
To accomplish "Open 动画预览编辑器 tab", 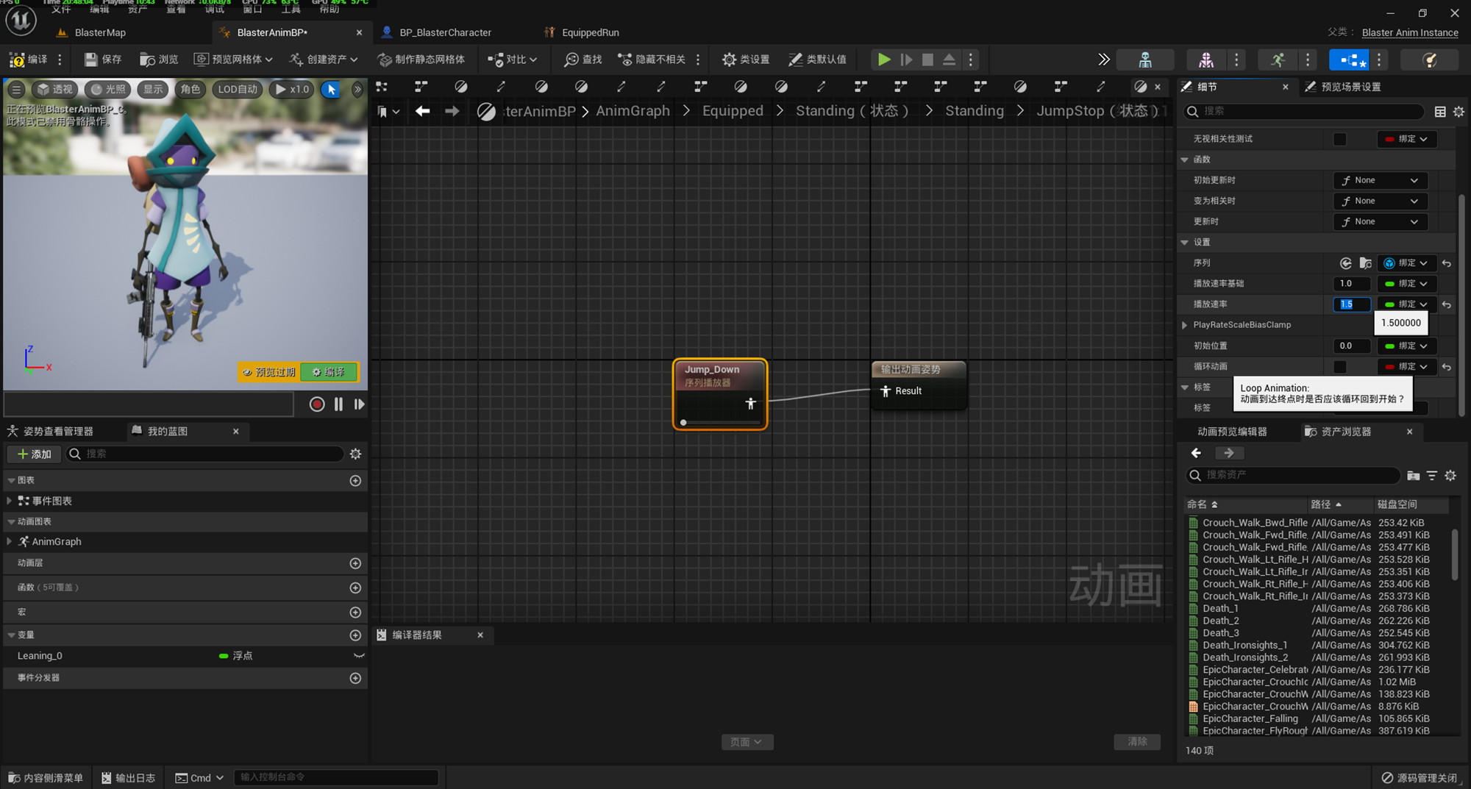I will (1232, 432).
